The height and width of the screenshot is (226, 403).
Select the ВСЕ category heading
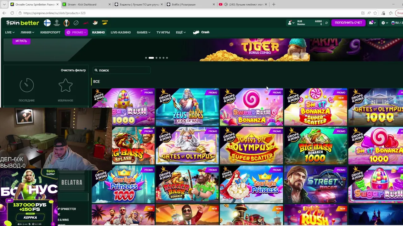pyautogui.click(x=96, y=82)
